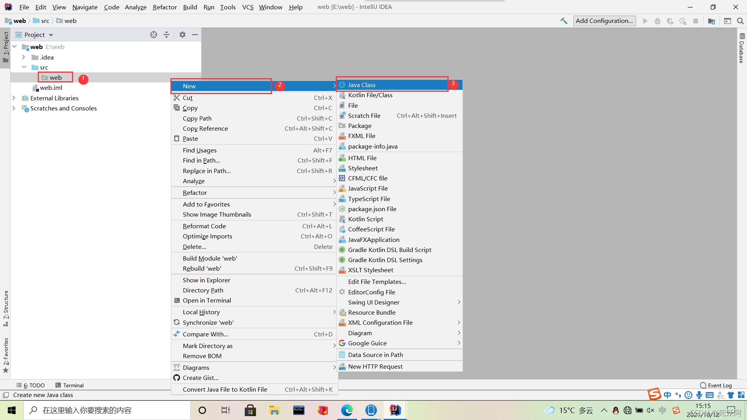Expand External Libraries tree node

tap(14, 98)
